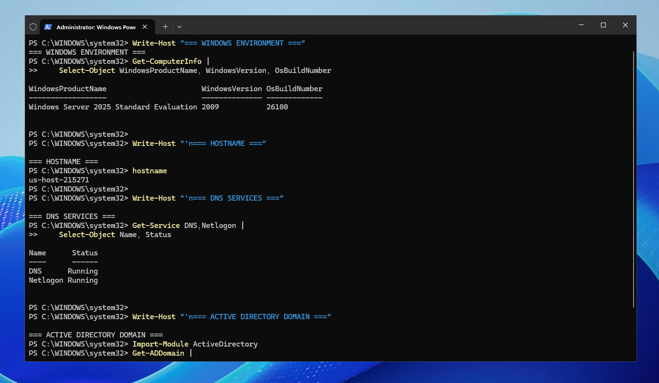The height and width of the screenshot is (383, 659).
Task: Click the Write-Host ACTIVE DIRECTORY DOMAIN command
Action: coord(232,317)
